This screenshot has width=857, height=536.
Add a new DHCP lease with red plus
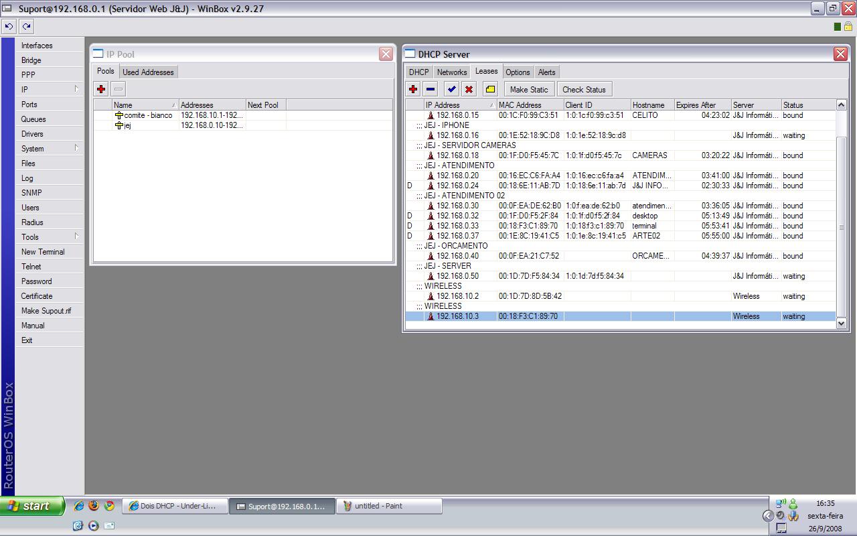(x=413, y=89)
